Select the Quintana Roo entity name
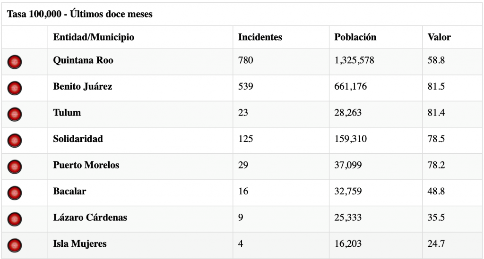Image resolution: width=484 pixels, height=259 pixels. [x=83, y=61]
